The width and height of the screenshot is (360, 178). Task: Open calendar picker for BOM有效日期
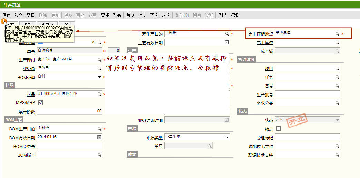[x=99, y=137]
